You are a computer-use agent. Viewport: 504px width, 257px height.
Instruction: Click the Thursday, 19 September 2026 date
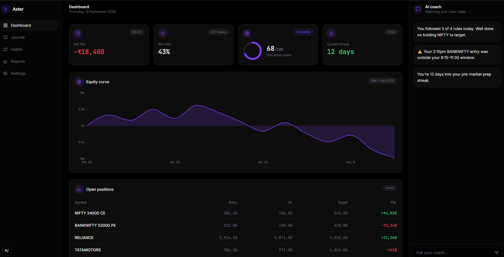(92, 12)
